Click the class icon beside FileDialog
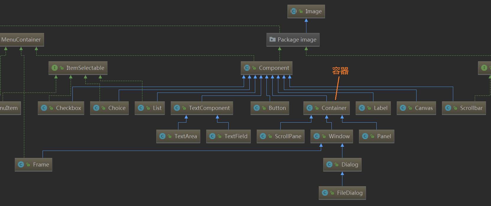 pos(325,193)
